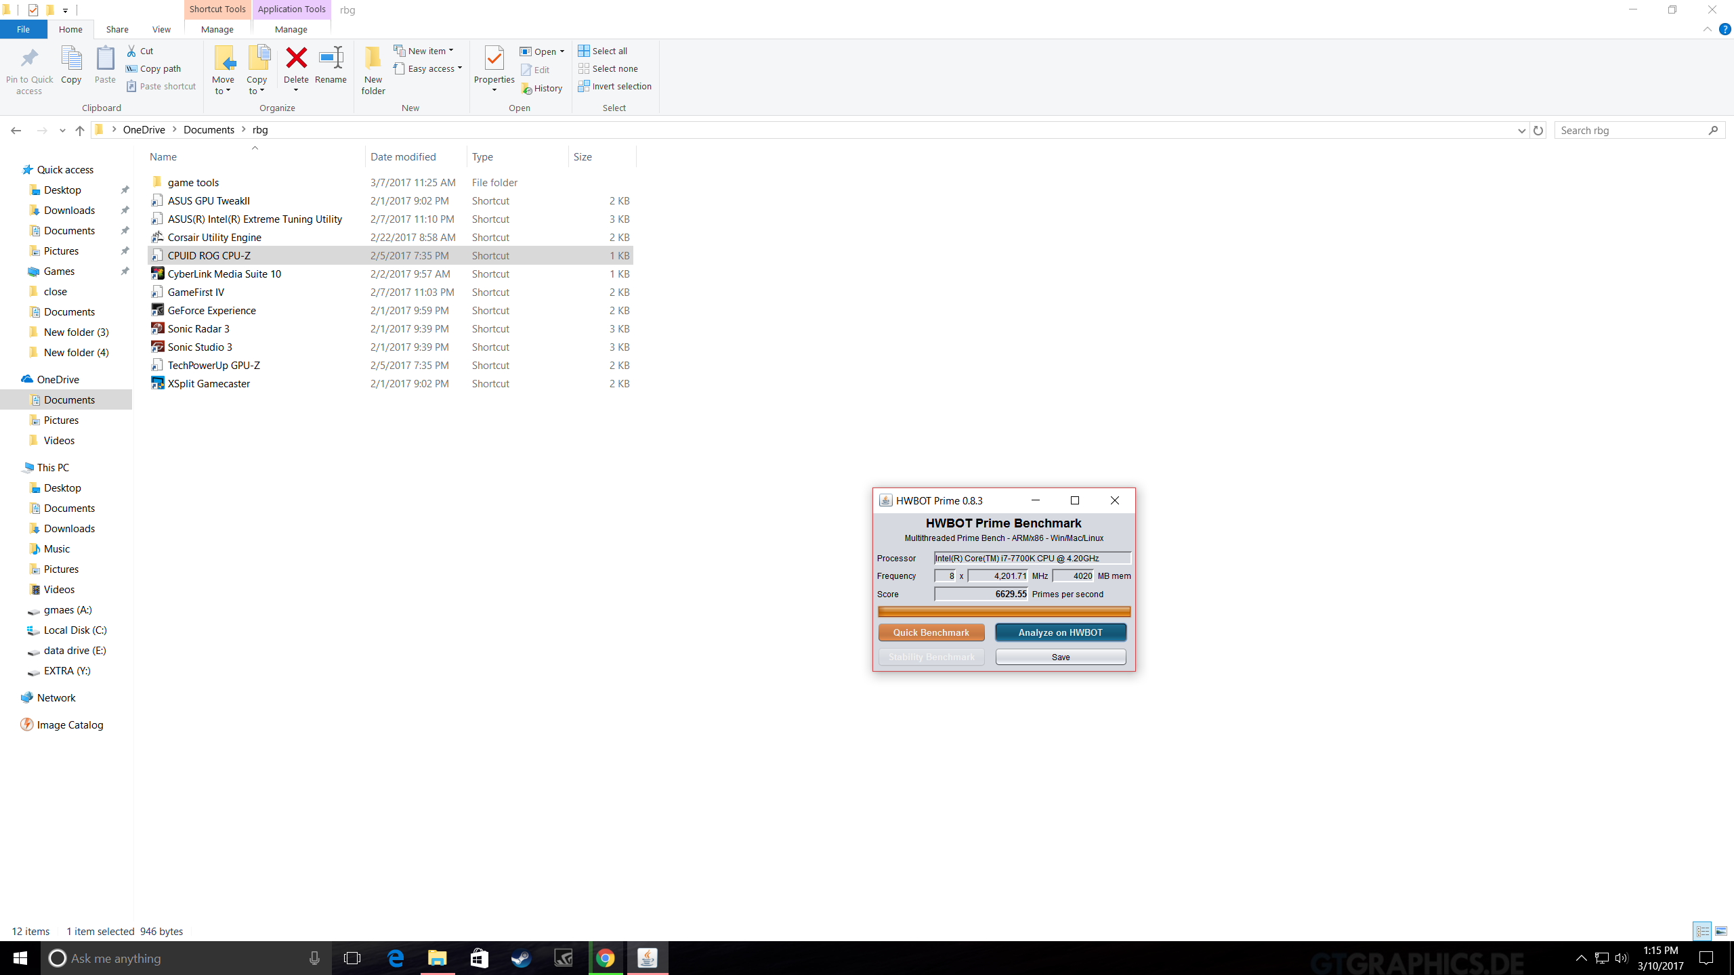Screen dimensions: 1734x975
Task: Click History in Open group
Action: pos(542,88)
